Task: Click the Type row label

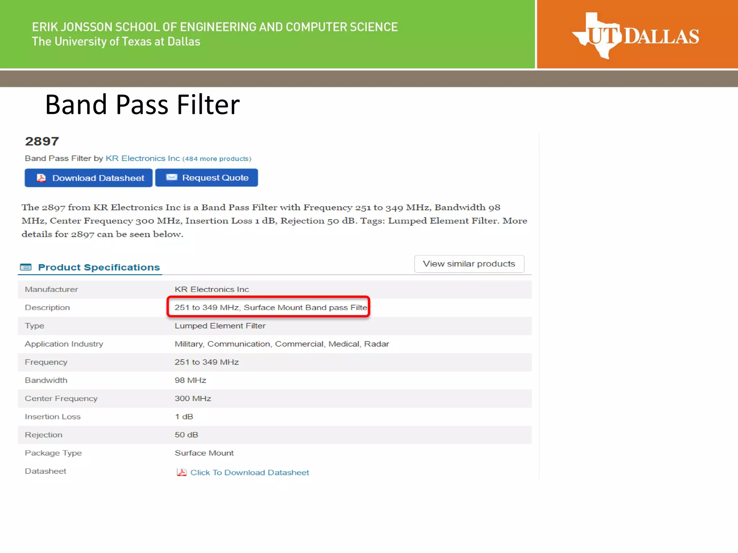Action: click(x=35, y=326)
